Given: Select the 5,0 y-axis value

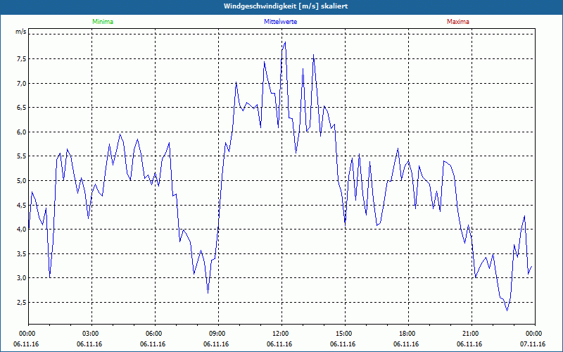Looking at the screenshot, I should tap(21, 181).
